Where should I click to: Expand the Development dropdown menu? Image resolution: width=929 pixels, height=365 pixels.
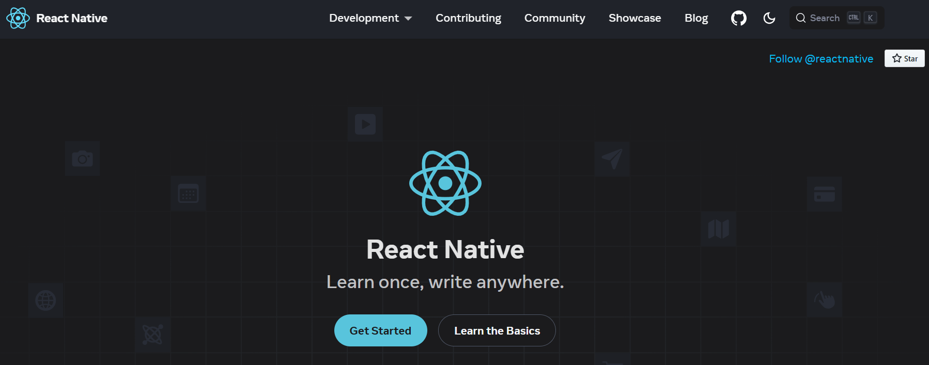click(x=370, y=18)
